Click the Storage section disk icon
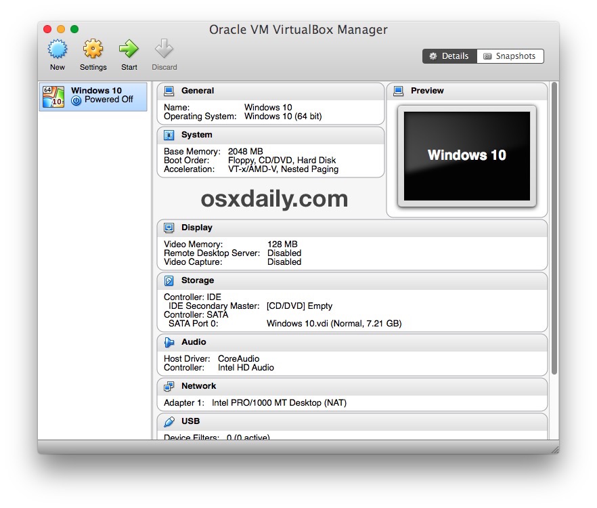597x508 pixels. [171, 280]
